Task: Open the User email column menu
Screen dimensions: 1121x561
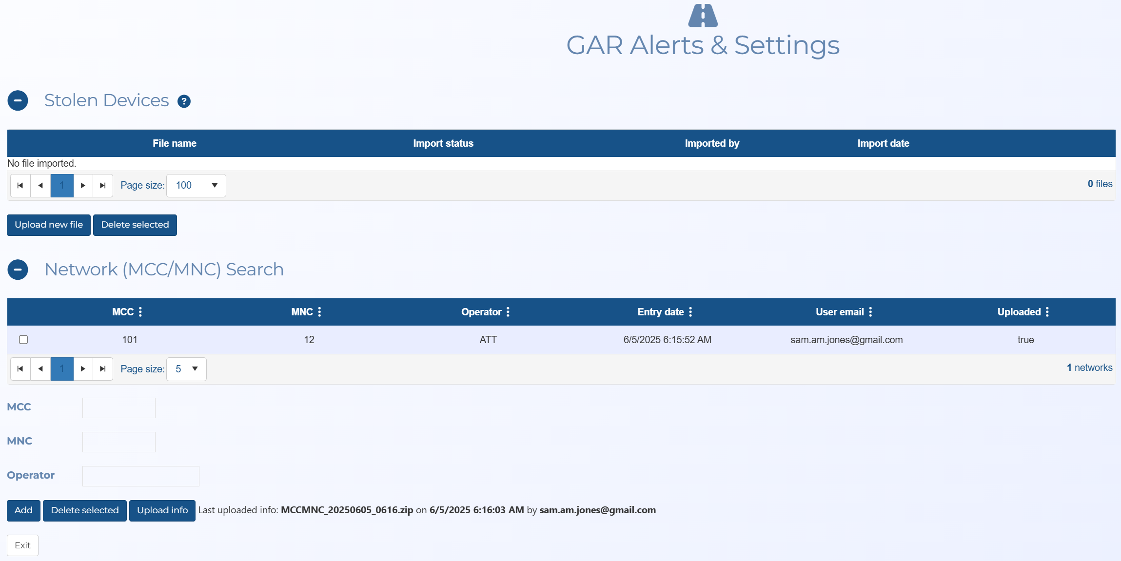Action: 870,312
